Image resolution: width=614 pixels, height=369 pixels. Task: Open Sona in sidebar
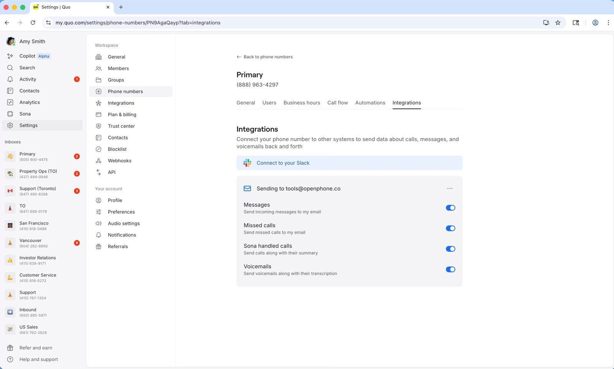click(x=25, y=114)
